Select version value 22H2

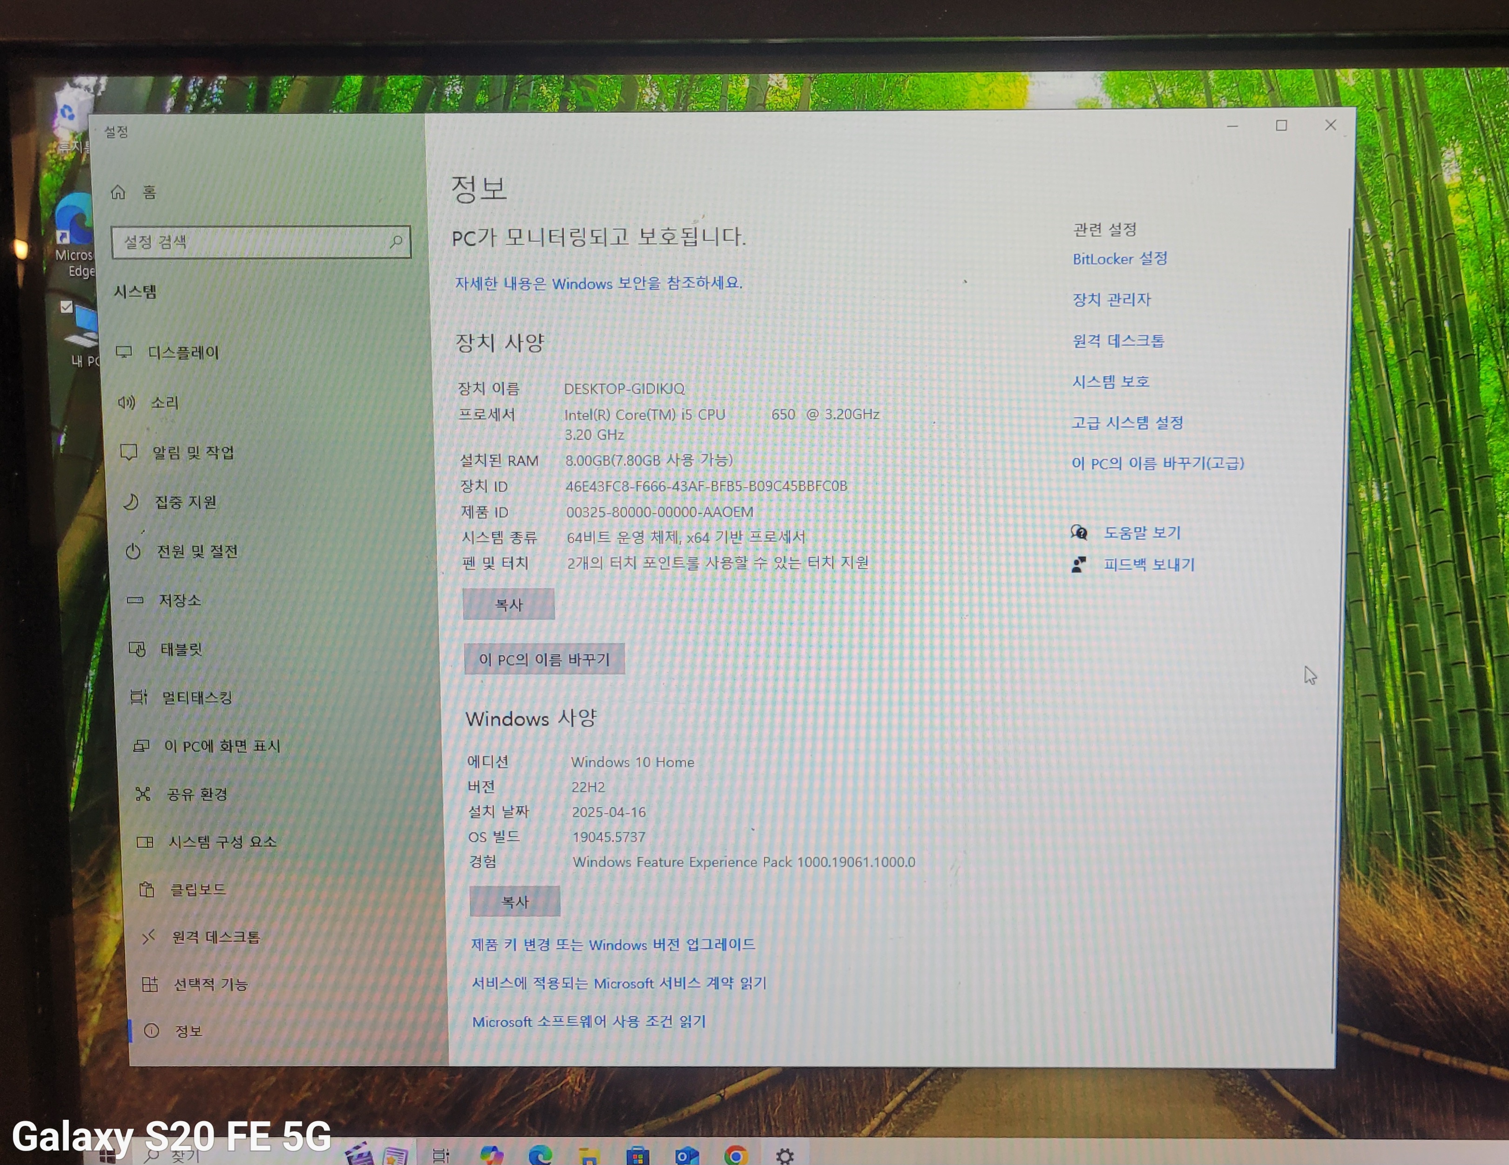588,787
